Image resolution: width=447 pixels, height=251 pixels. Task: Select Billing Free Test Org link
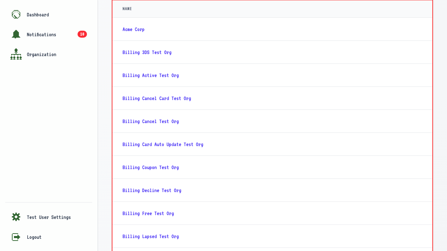pos(148,213)
